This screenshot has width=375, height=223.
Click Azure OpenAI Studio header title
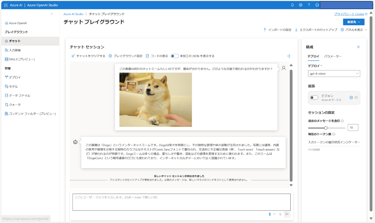(42, 5)
